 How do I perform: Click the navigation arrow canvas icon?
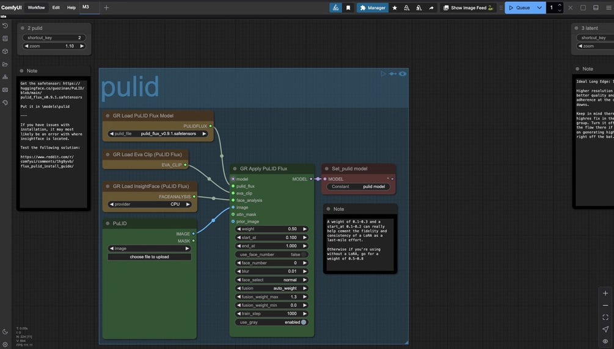click(x=605, y=329)
